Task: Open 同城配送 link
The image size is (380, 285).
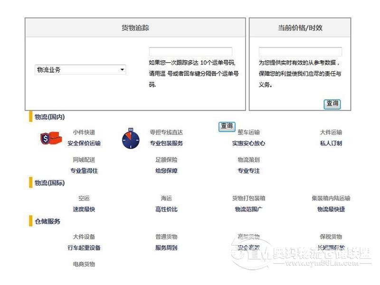Action: (x=84, y=160)
